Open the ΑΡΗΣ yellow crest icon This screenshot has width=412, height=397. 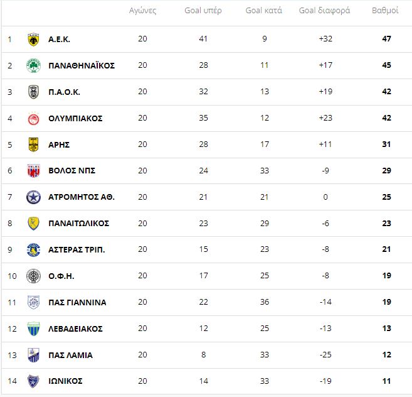pyautogui.click(x=33, y=144)
